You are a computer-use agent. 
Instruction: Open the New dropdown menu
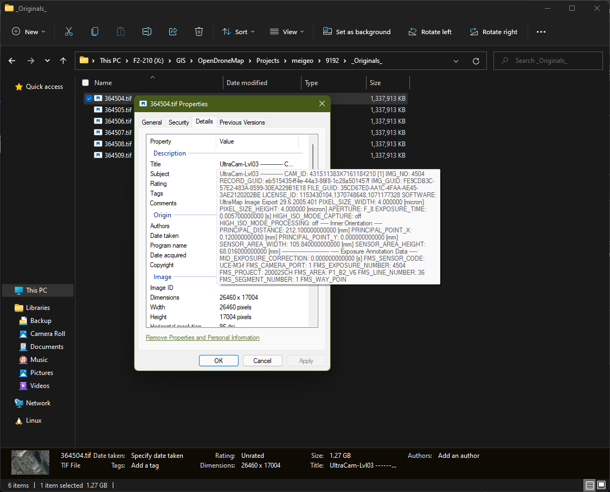coord(29,32)
